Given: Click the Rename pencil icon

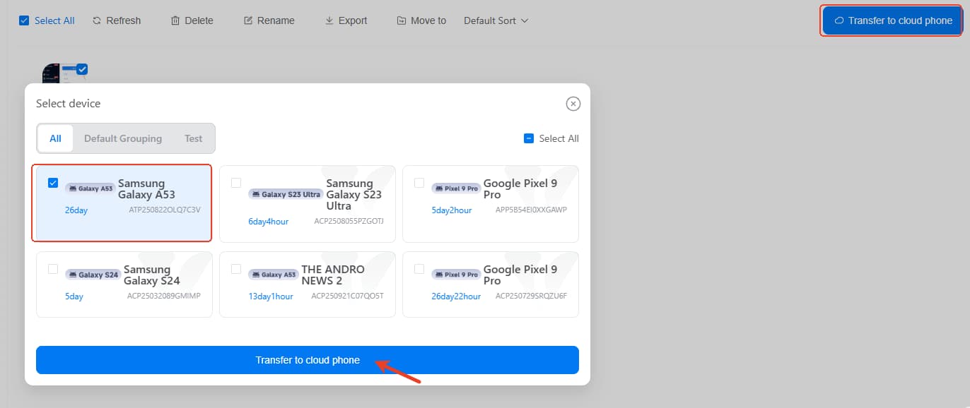Looking at the screenshot, I should coord(248,20).
